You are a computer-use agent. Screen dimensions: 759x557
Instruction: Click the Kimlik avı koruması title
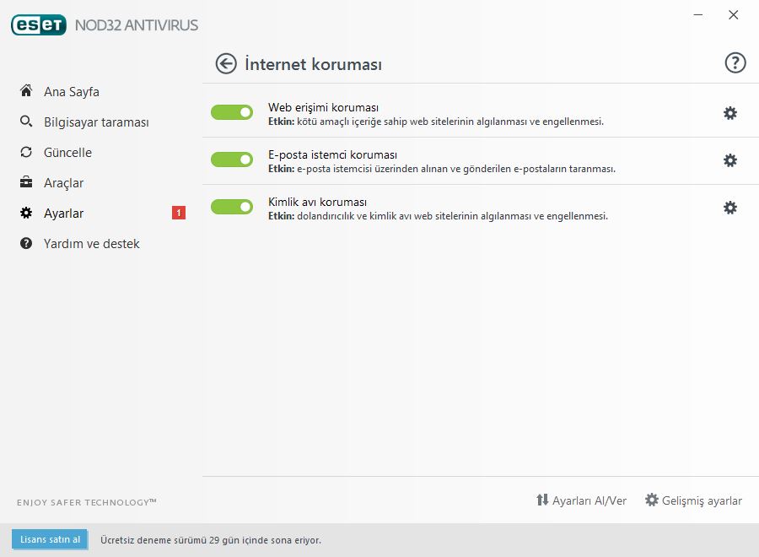[x=318, y=202]
